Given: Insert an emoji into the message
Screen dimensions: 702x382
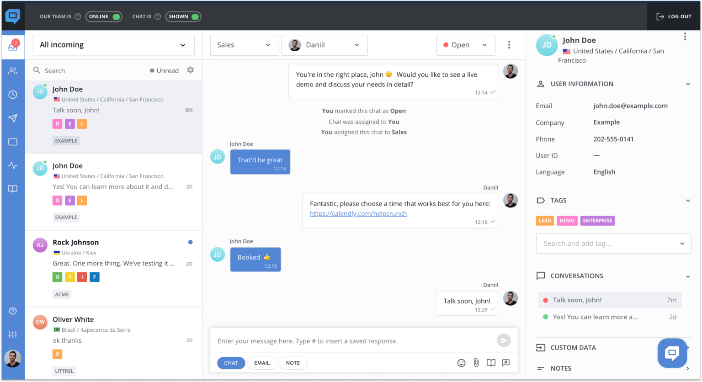Looking at the screenshot, I should click(461, 362).
